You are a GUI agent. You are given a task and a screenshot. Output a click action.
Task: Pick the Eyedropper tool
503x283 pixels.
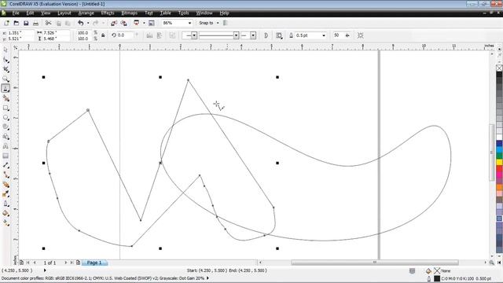pos(6,194)
